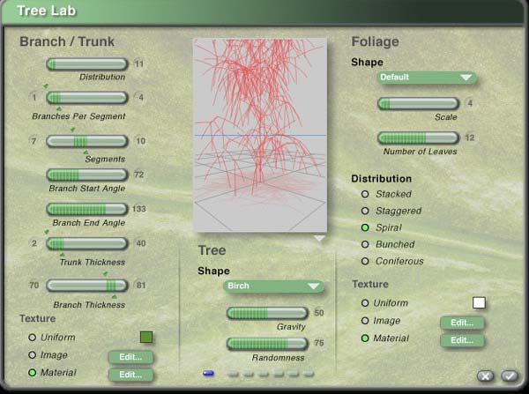This screenshot has width=529, height=394.
Task: Click the Randomness slider
Action: (x=267, y=344)
